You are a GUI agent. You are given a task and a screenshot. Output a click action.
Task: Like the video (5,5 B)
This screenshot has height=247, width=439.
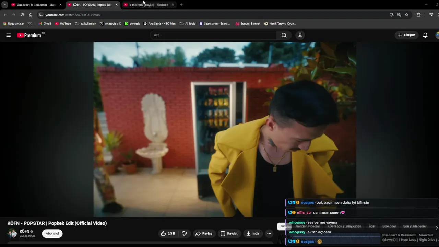[168, 234]
